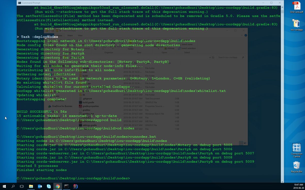
Task: Click the 'Gathering notary identities' line
Action: [x=46, y=74]
